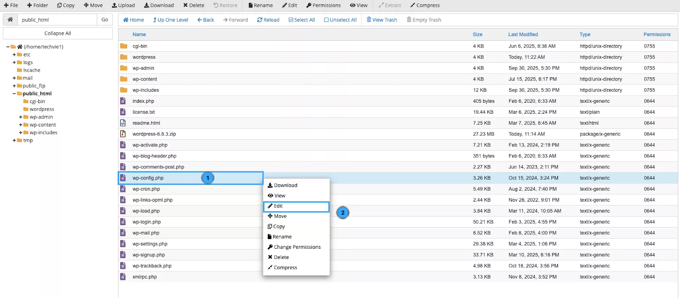
Task: Expand the wp-admin tree folder
Action: coord(20,117)
